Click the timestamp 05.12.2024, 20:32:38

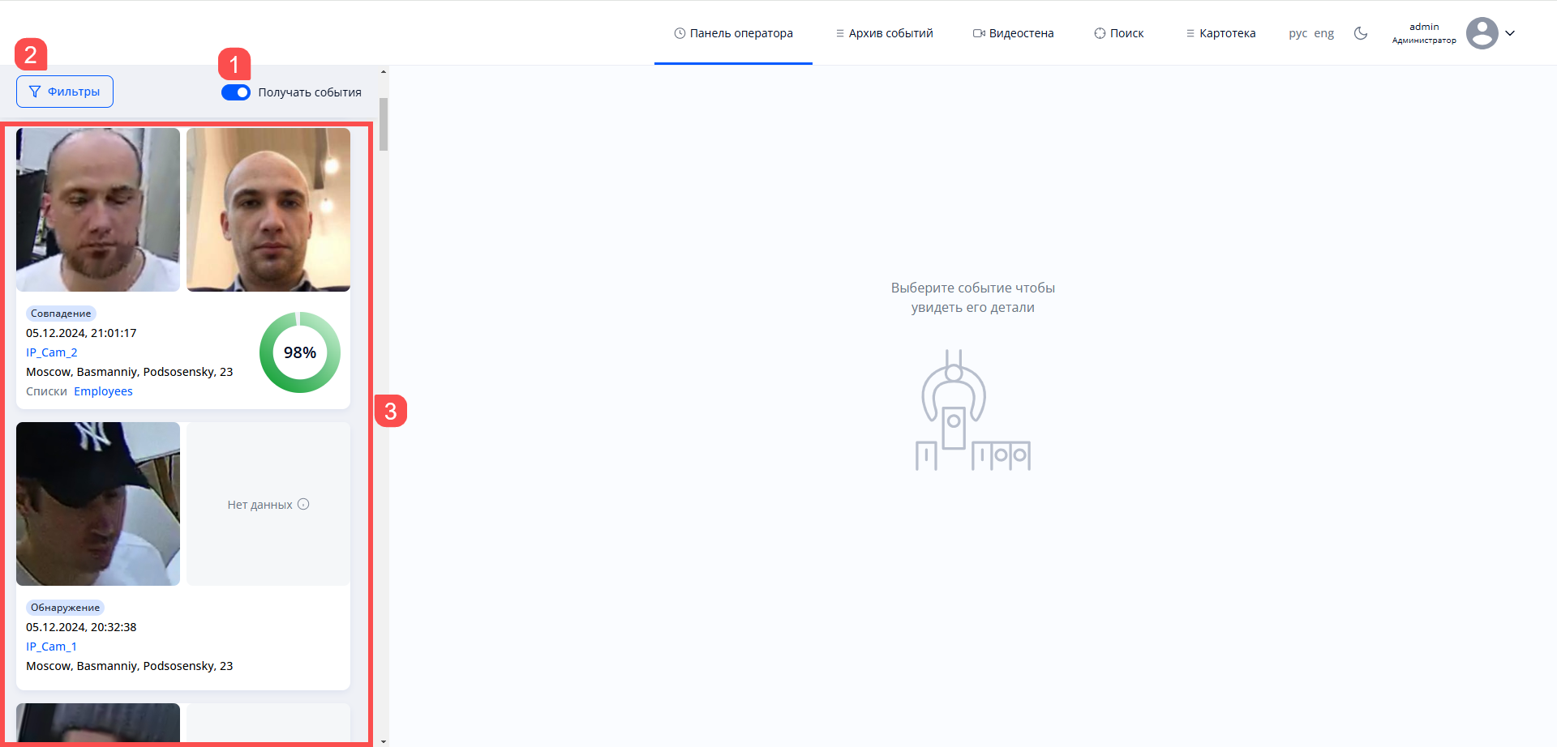coord(81,627)
